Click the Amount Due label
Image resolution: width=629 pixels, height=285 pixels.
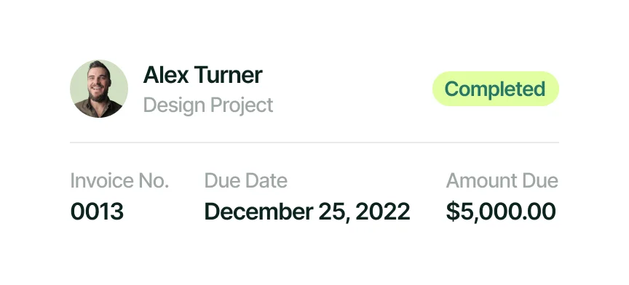[x=502, y=180]
